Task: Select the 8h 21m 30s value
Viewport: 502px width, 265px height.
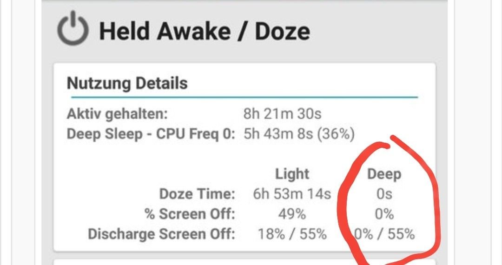Action: click(x=283, y=113)
